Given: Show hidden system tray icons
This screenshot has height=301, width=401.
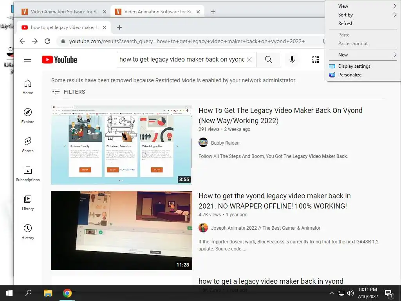Looking at the screenshot, I should point(331,293).
